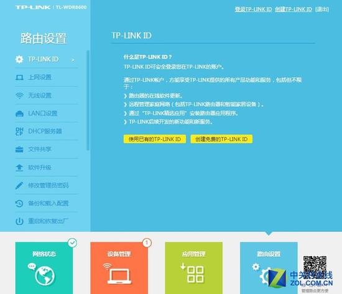Screen dimensions: 342x294
Task: Click the 安装路由器应用程序 bullet text
Action: pos(183,113)
